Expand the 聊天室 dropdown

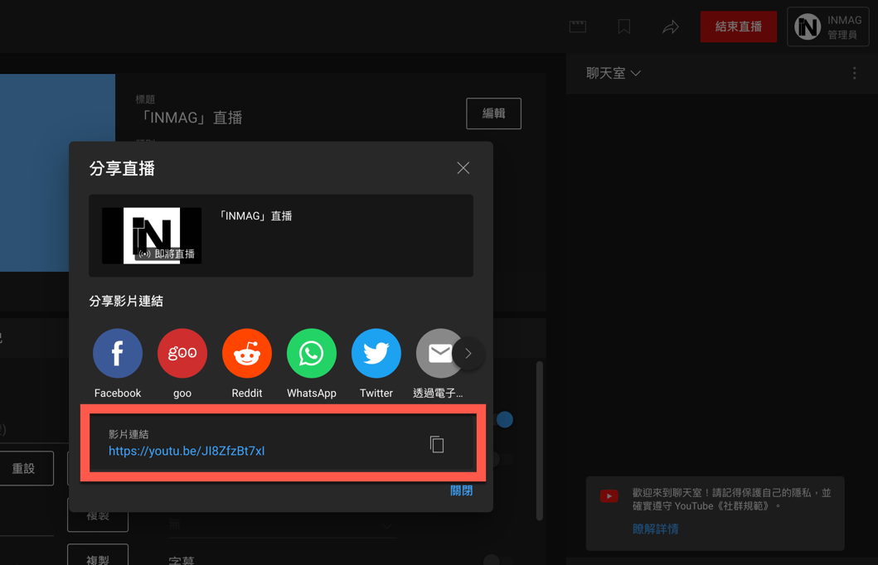[614, 73]
